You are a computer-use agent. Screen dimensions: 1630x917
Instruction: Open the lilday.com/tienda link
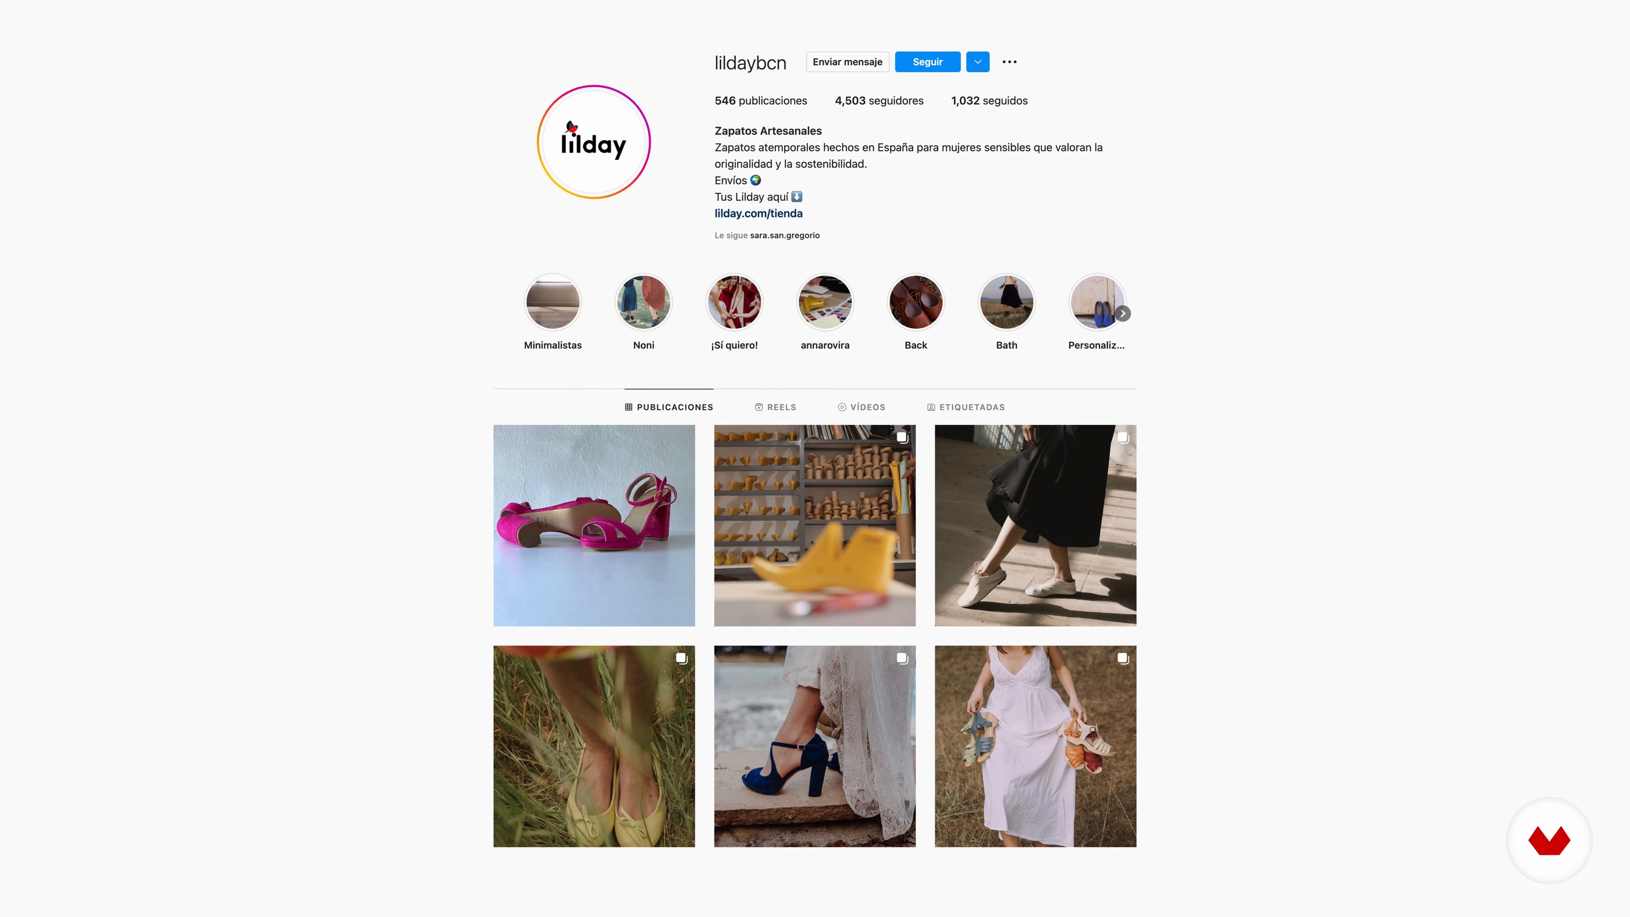coord(758,213)
